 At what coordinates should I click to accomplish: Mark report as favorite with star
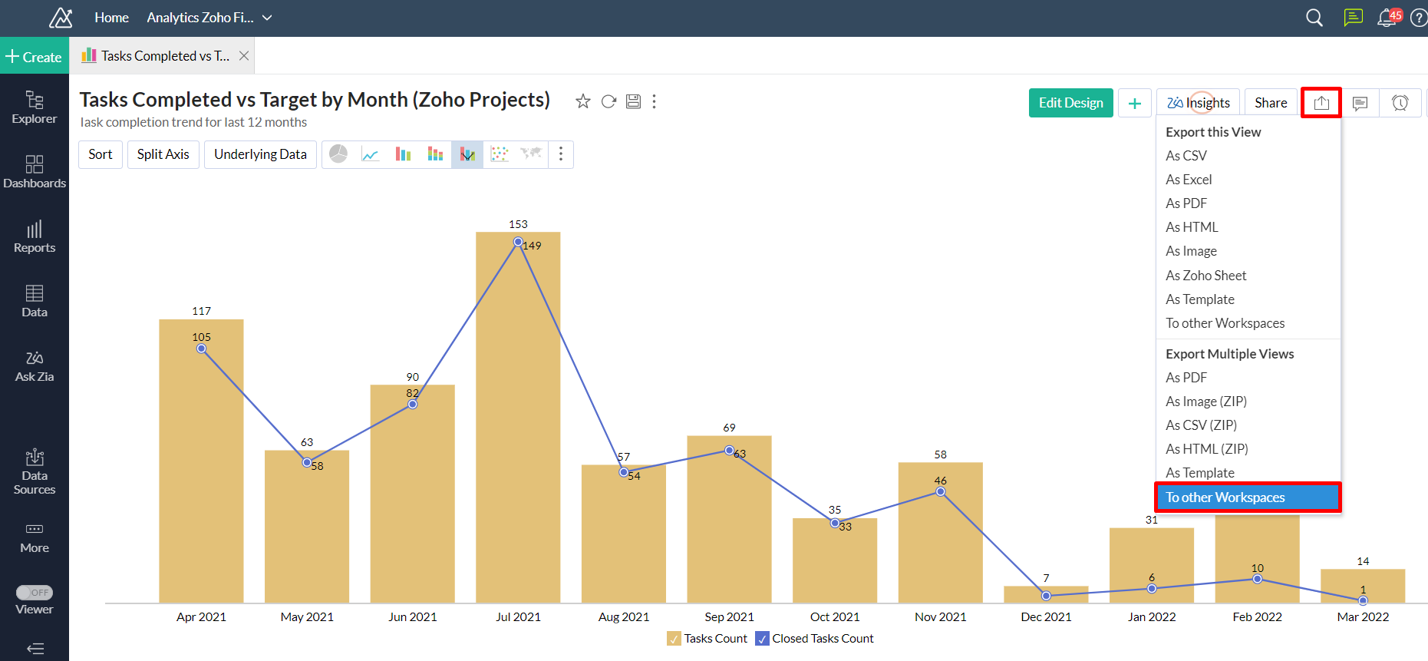(583, 101)
